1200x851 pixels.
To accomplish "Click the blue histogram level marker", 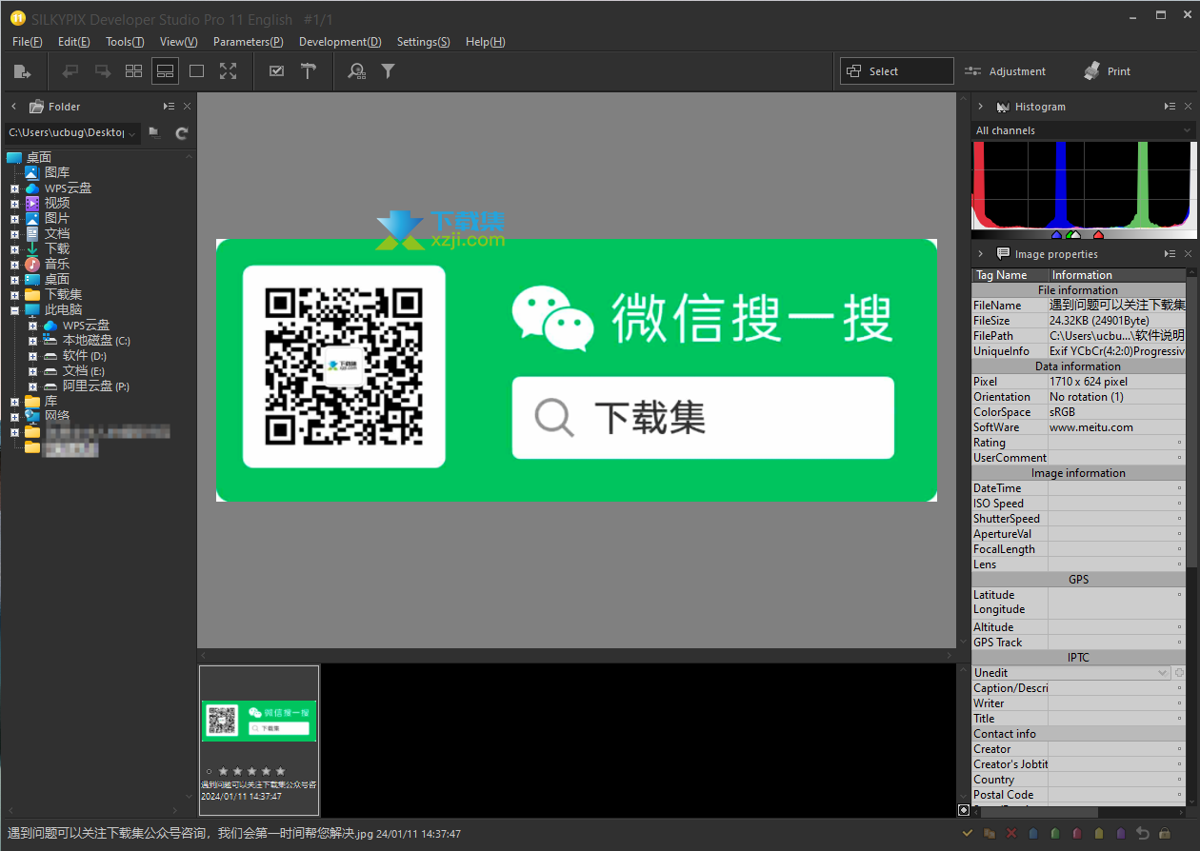I will click(1056, 235).
